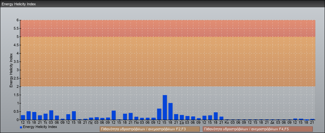
Task: Select the bar above the Τε label
Action: point(46,117)
